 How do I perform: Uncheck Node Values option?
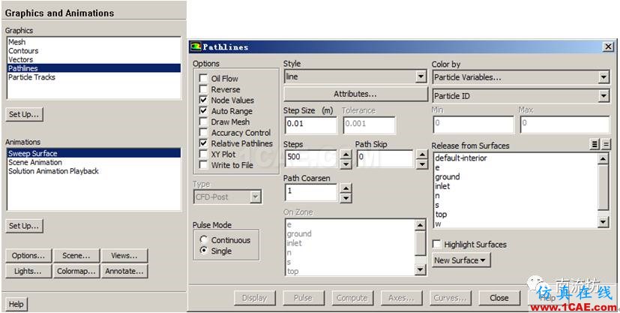click(203, 100)
